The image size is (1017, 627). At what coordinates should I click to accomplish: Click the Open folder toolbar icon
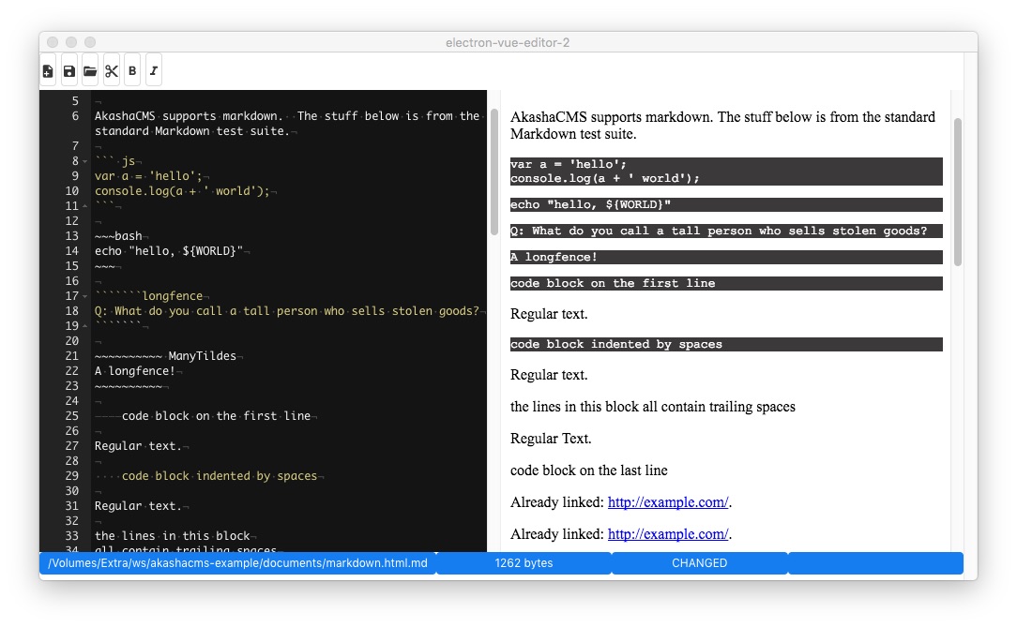point(90,70)
